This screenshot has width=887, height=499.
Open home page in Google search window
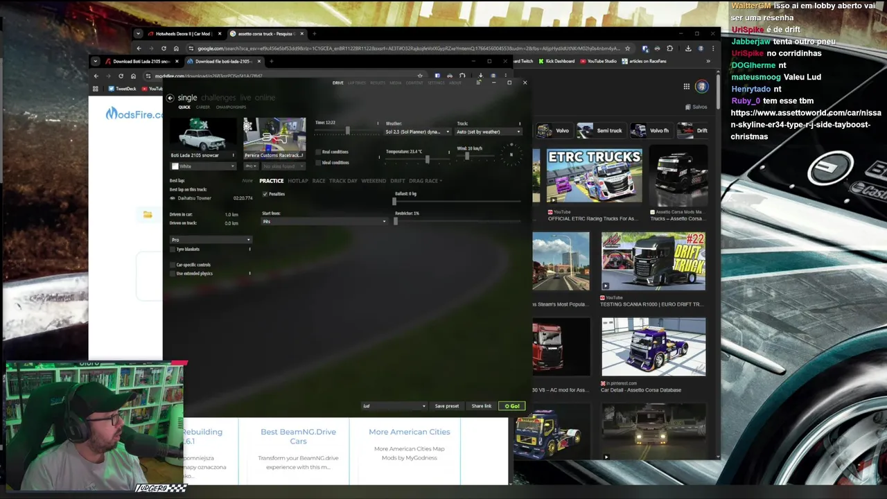pos(176,49)
